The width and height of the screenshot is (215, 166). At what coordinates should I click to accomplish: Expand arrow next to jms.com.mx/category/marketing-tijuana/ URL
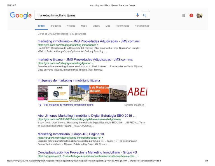92,63
